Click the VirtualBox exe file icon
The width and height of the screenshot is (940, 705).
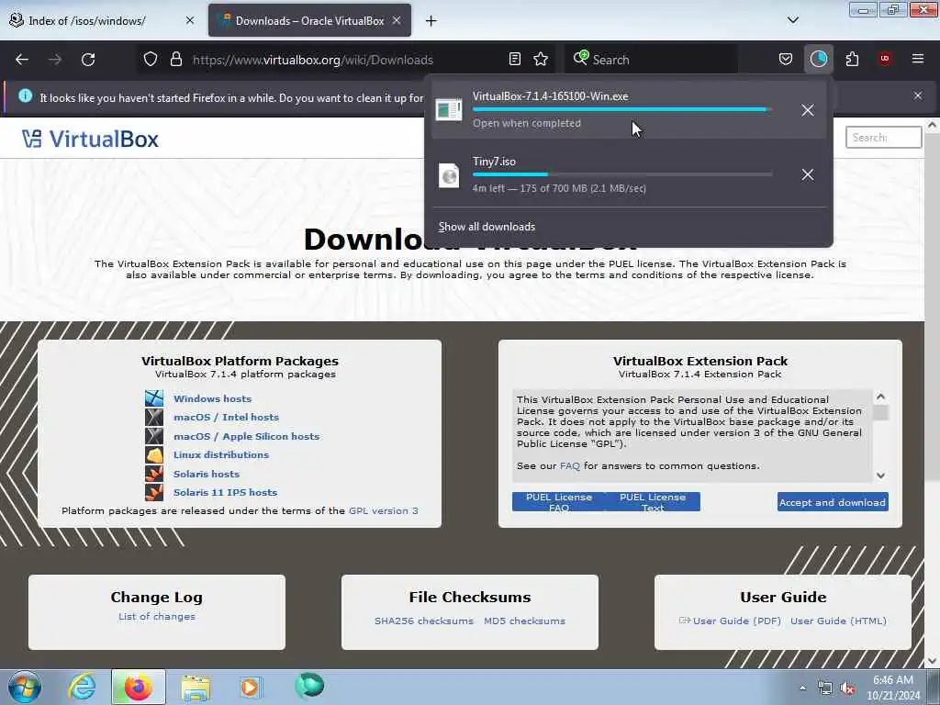click(x=448, y=110)
